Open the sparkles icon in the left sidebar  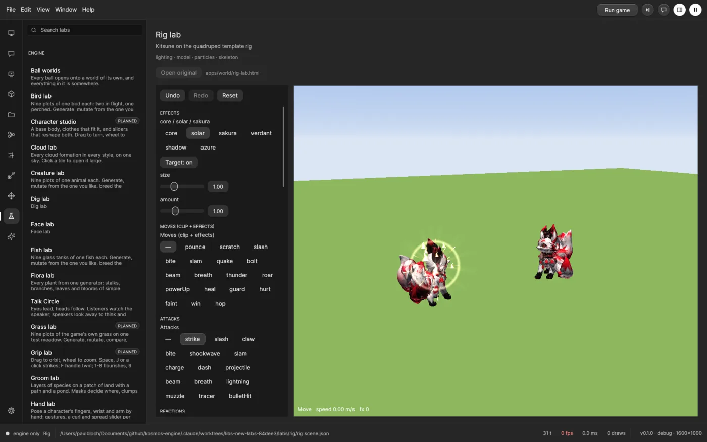pyautogui.click(x=11, y=236)
